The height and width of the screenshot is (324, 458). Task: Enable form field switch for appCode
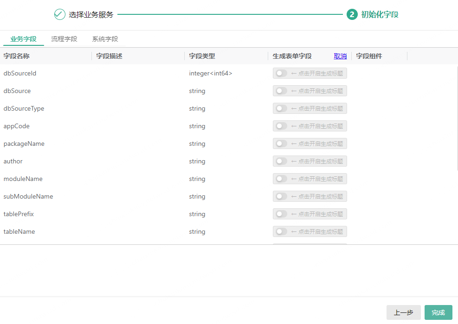click(x=282, y=126)
